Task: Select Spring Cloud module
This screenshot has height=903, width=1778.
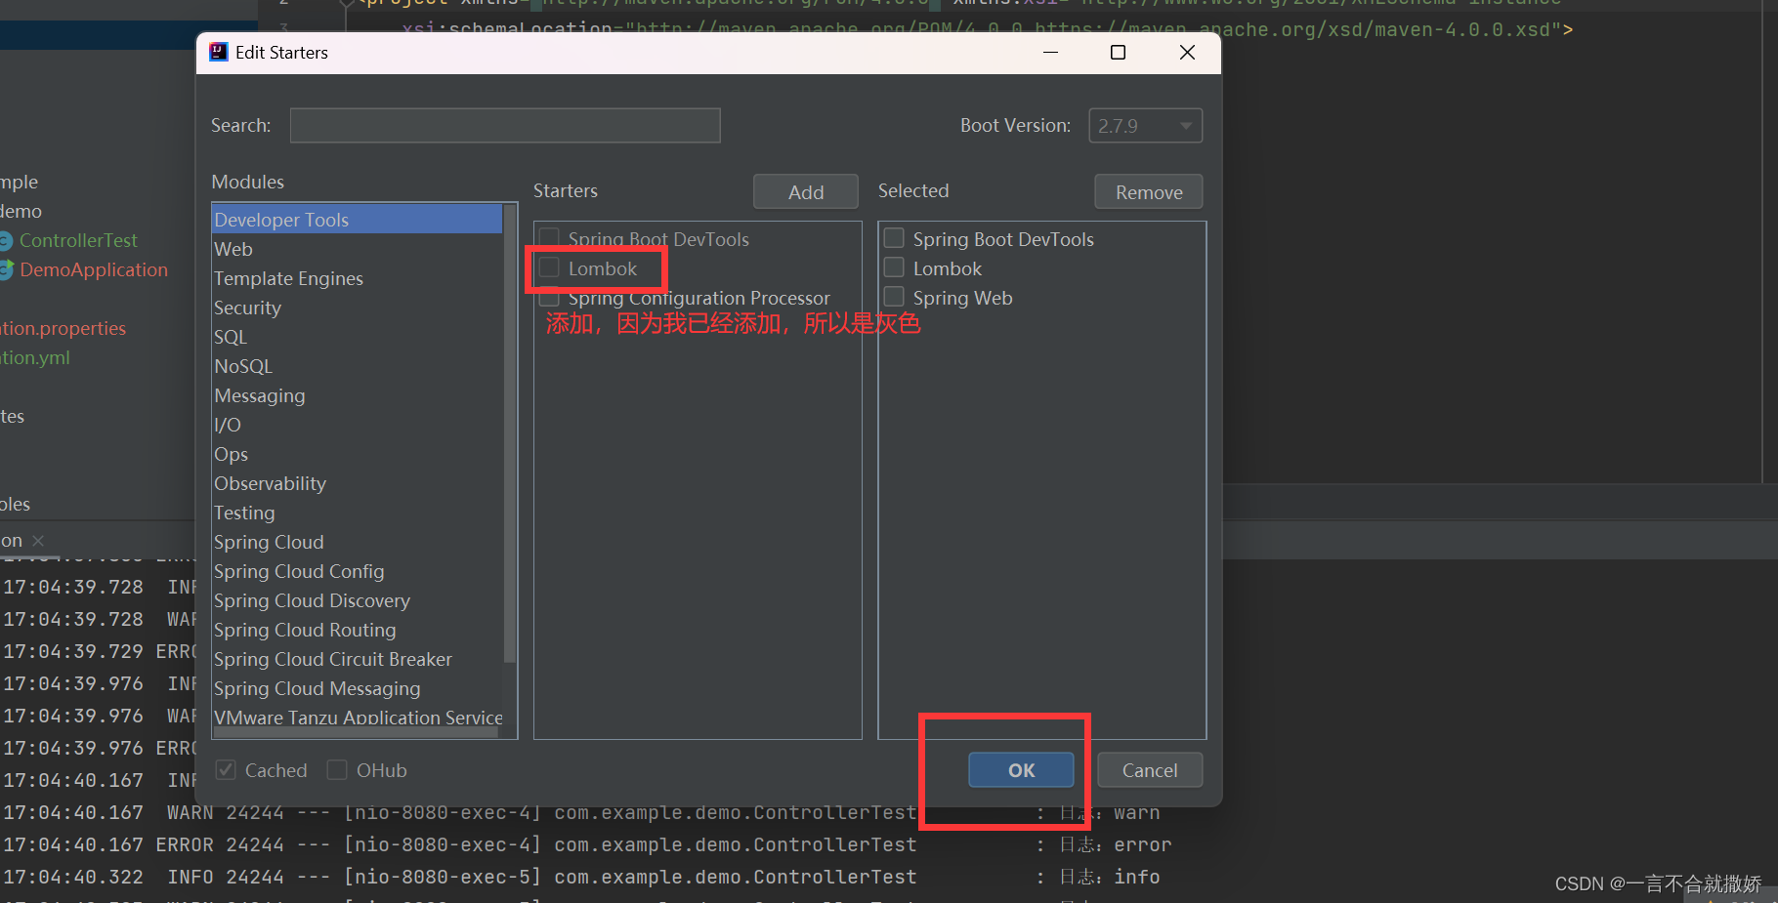Action: 358,542
